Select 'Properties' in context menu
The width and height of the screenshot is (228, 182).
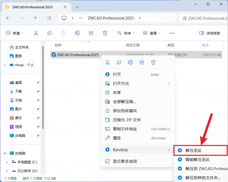[117, 138]
